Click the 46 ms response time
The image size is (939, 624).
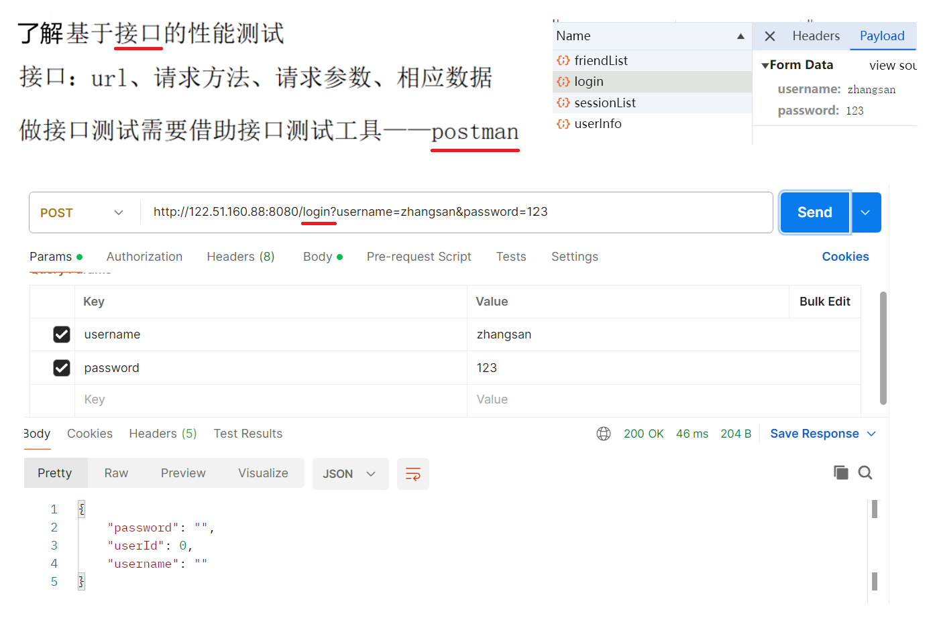[692, 434]
